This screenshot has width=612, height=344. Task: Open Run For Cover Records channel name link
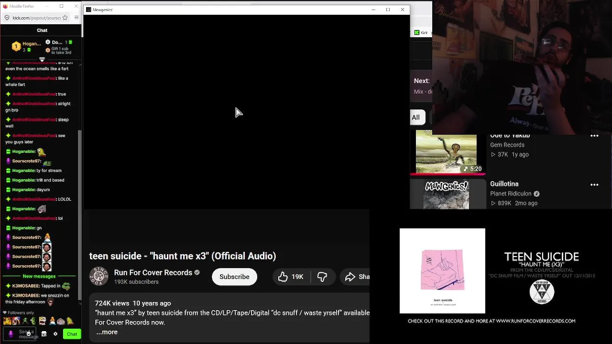tap(153, 272)
